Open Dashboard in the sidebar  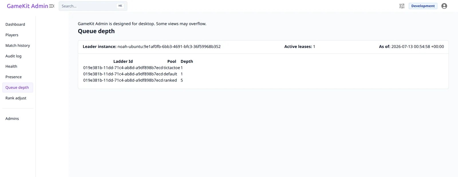15,25
